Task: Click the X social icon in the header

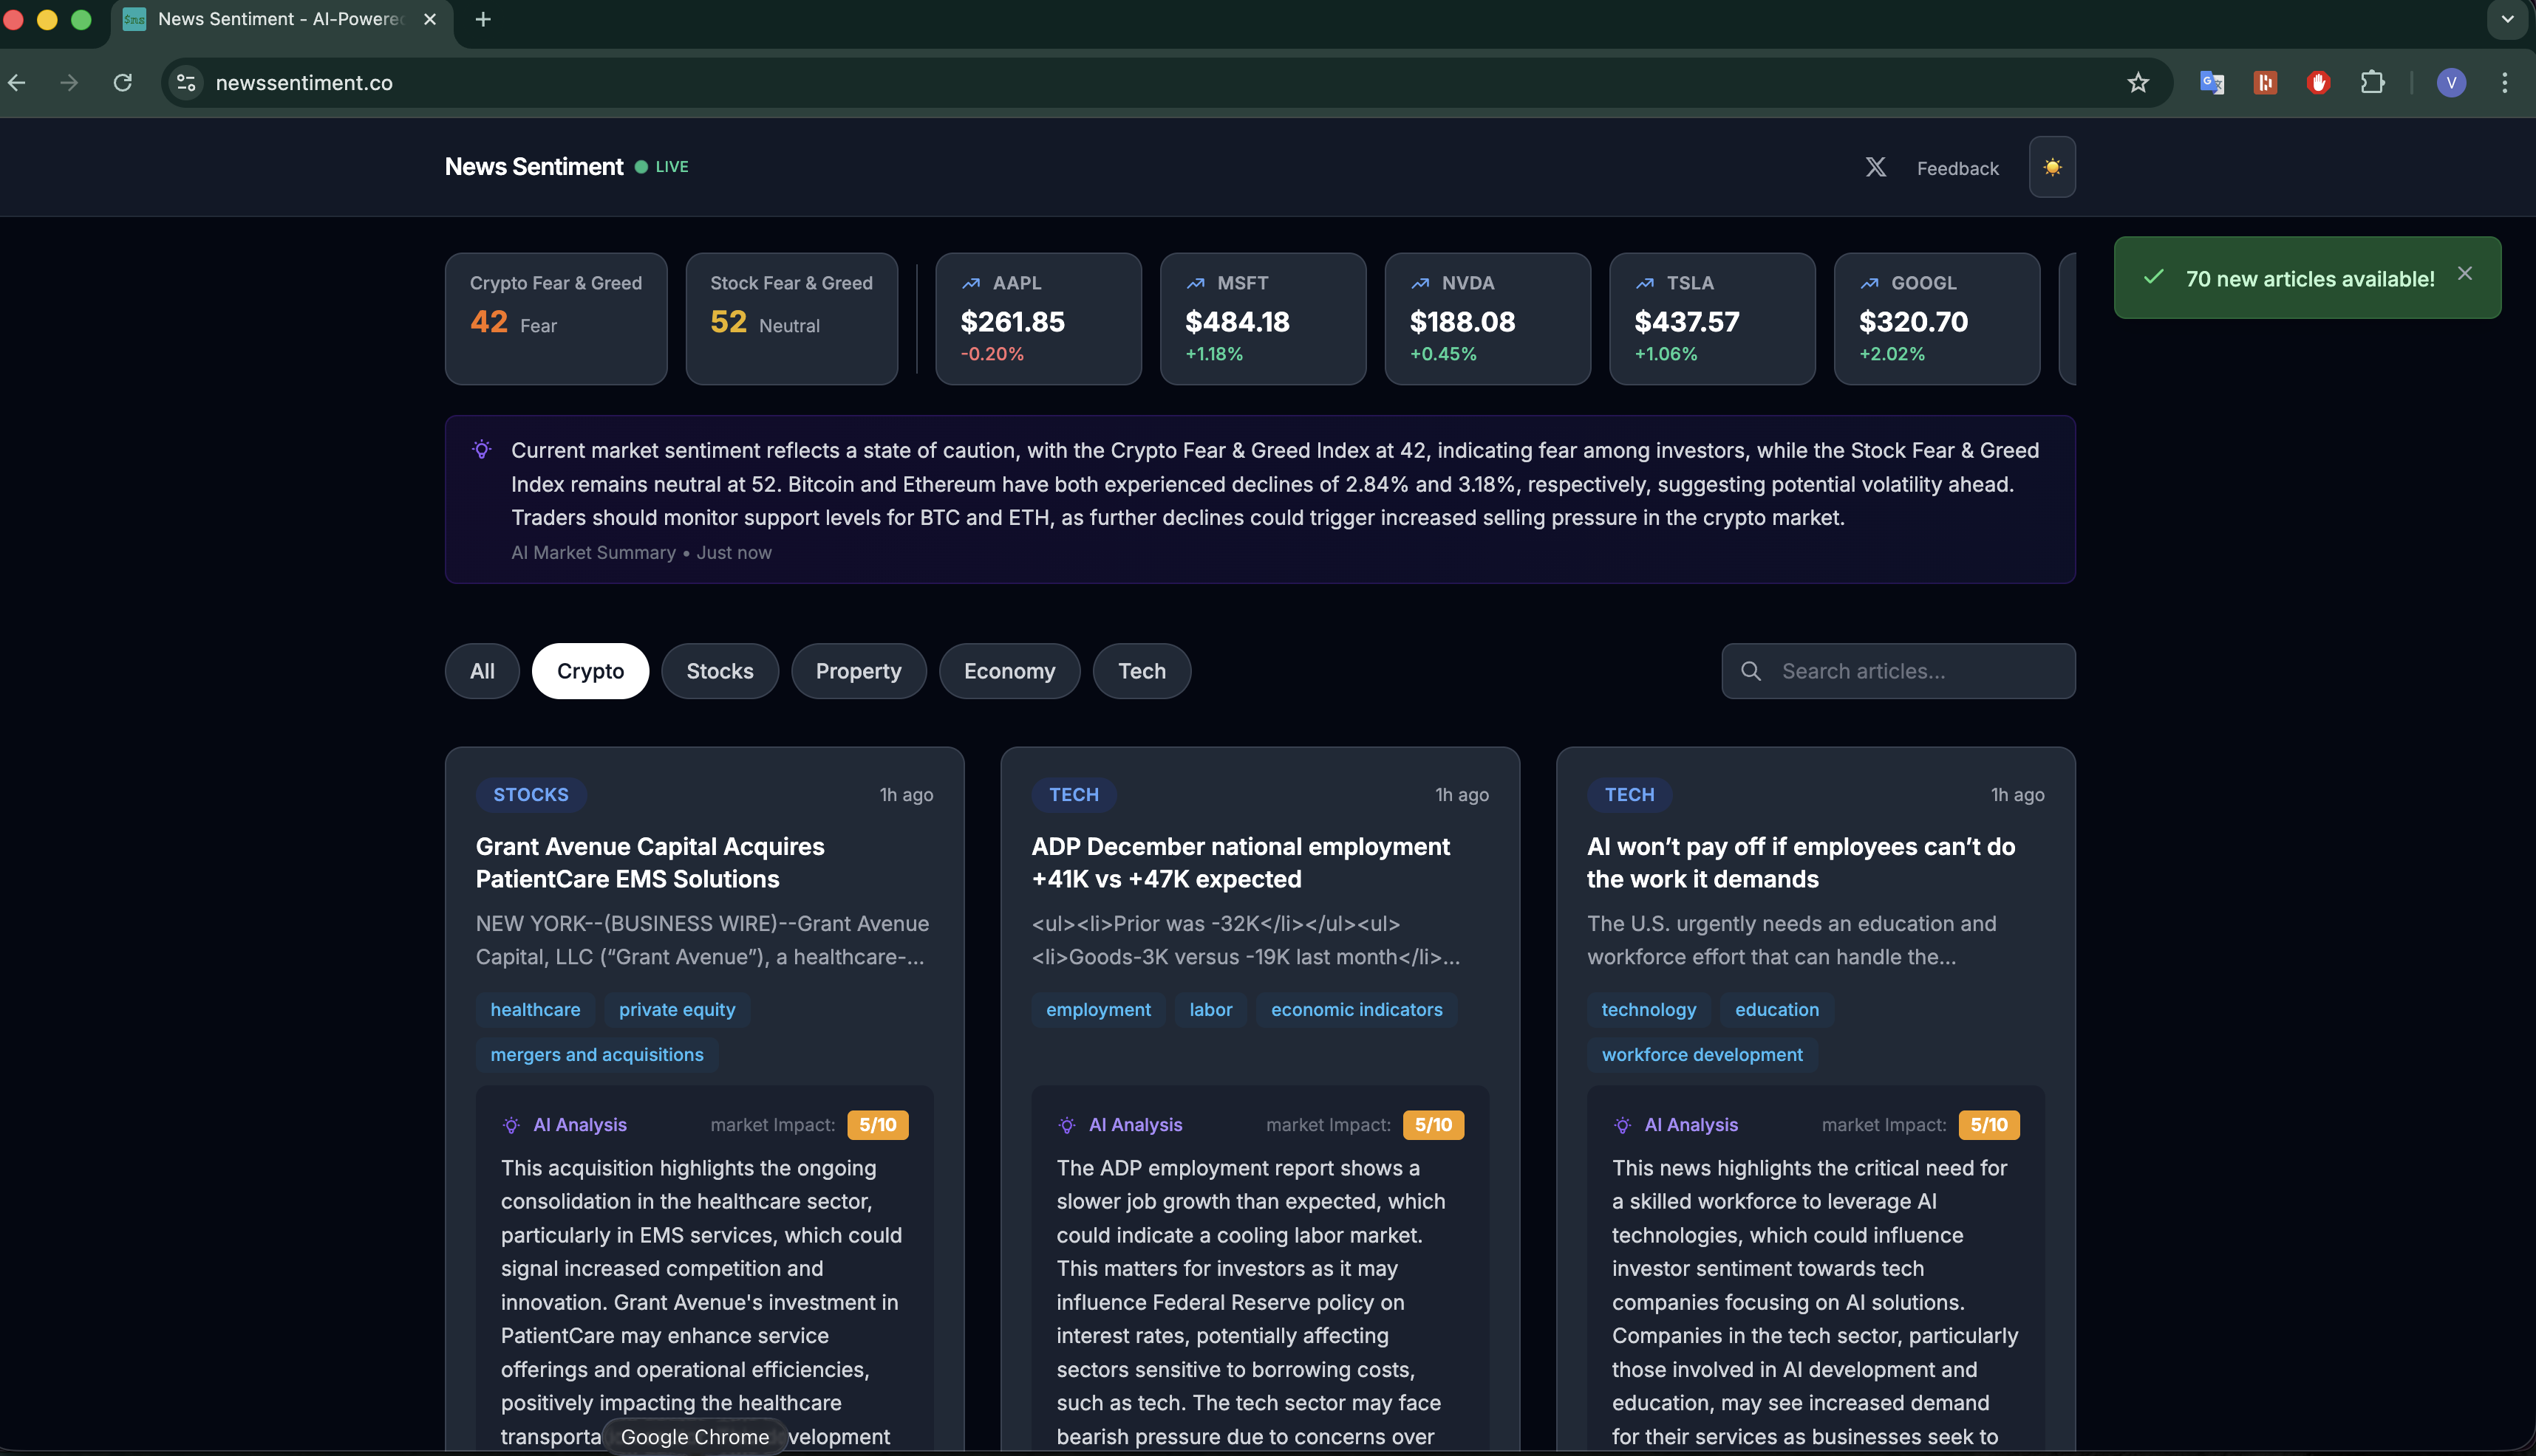Action: tap(1875, 167)
